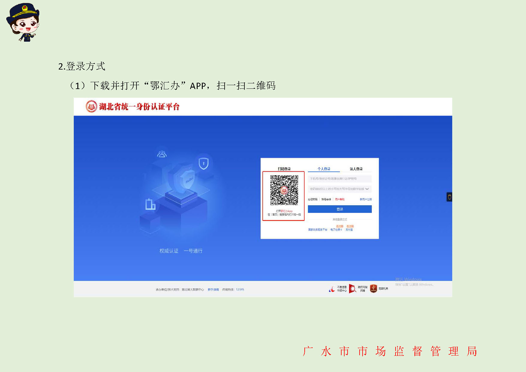Image resolution: width=526 pixels, height=372 pixels.
Task: Click 新手指南 link in footer
Action: (213, 290)
